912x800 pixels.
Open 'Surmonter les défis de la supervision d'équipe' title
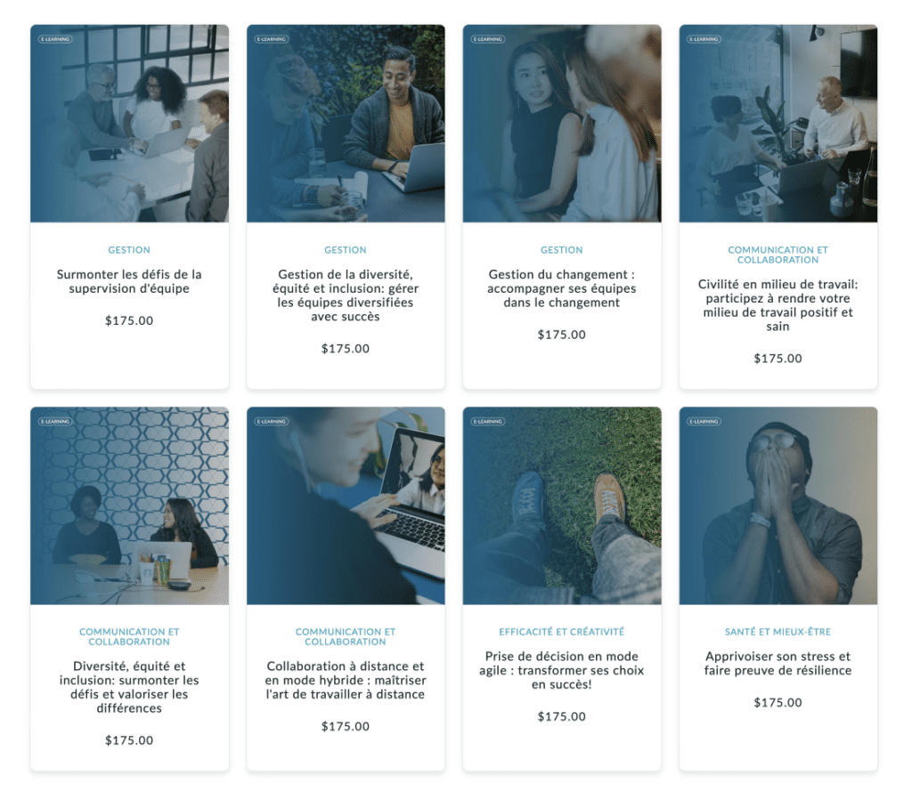coord(129,281)
